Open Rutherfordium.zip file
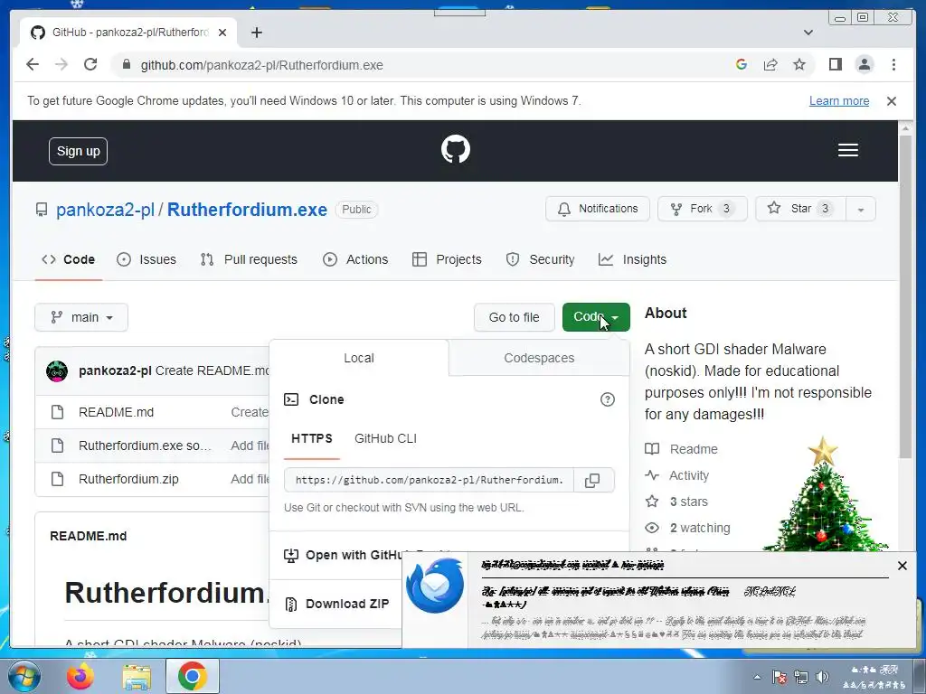926x694 pixels. click(x=128, y=479)
